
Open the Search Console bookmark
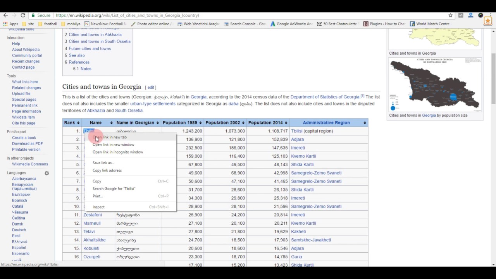(x=245, y=24)
